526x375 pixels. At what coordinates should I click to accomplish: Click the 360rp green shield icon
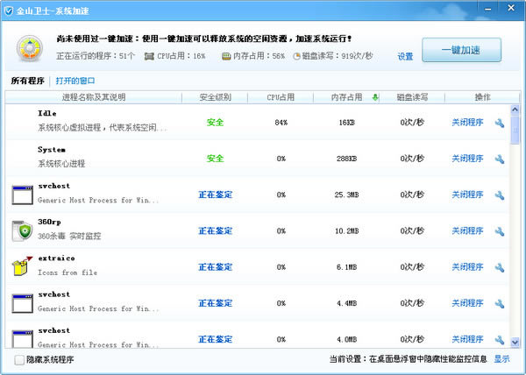(22, 230)
